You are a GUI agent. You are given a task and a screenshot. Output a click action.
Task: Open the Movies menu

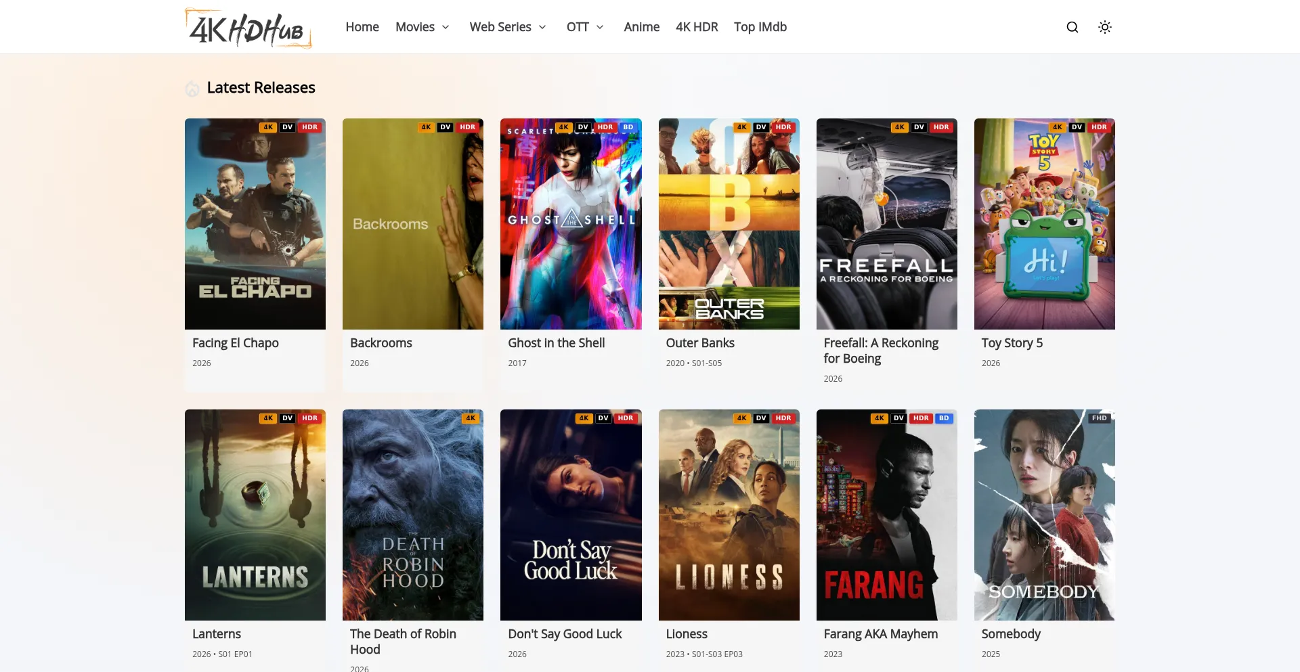pyautogui.click(x=415, y=27)
